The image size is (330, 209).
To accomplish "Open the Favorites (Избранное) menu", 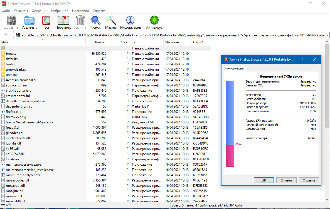I will click(60, 11).
